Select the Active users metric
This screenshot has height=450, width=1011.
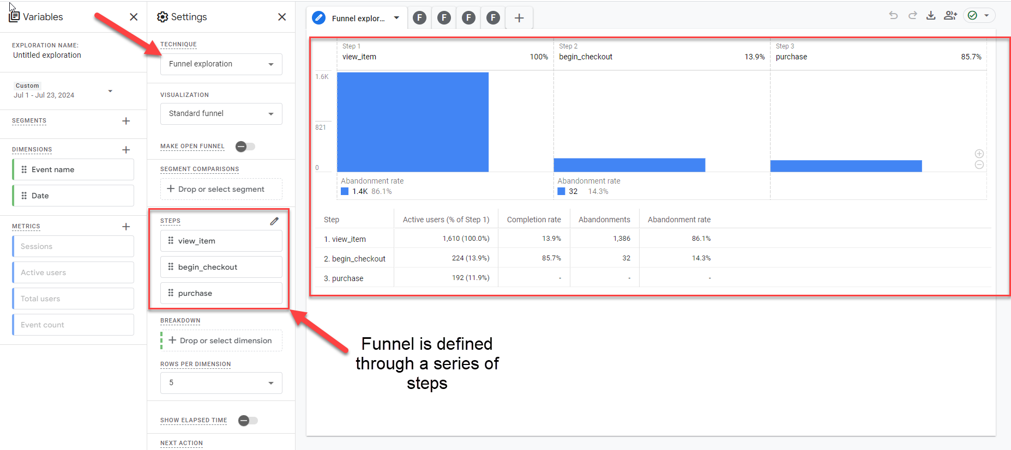click(x=73, y=272)
